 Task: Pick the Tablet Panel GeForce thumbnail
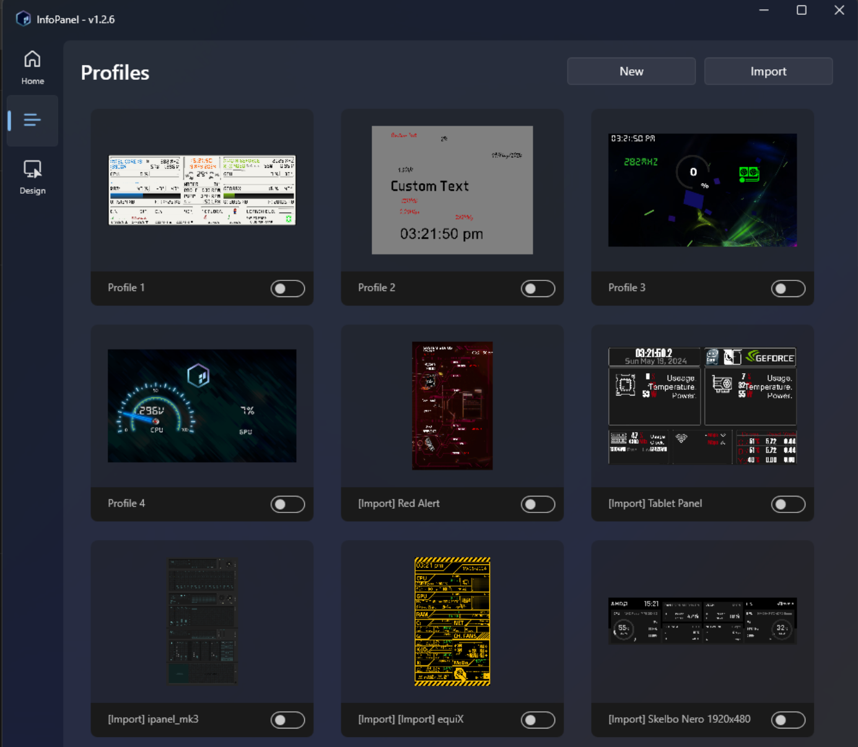[x=703, y=406]
